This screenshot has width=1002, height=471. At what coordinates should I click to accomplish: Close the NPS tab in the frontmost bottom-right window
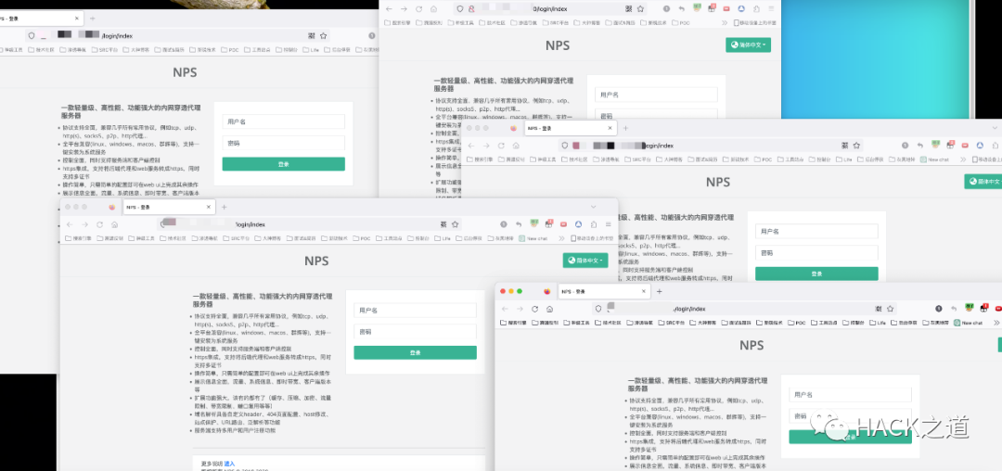click(x=644, y=292)
